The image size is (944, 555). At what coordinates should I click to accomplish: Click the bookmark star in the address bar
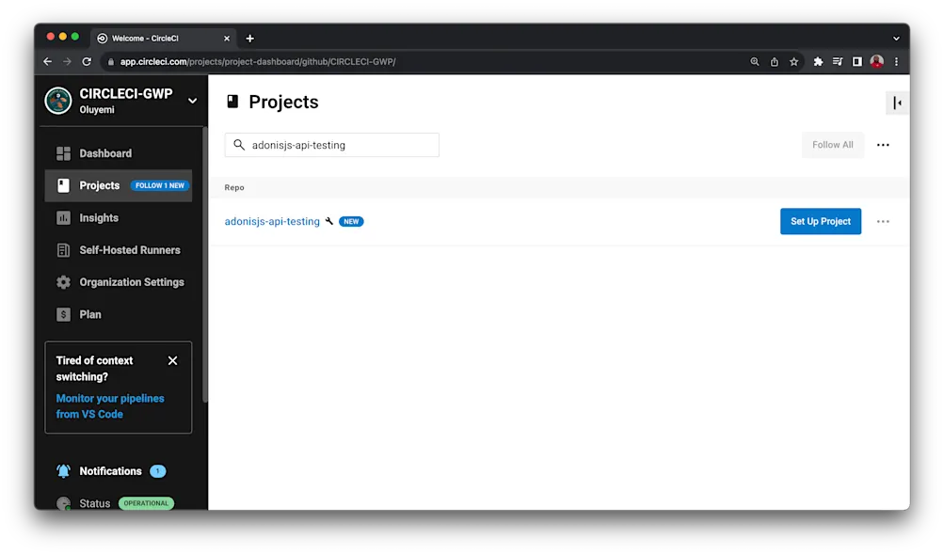[x=796, y=60]
